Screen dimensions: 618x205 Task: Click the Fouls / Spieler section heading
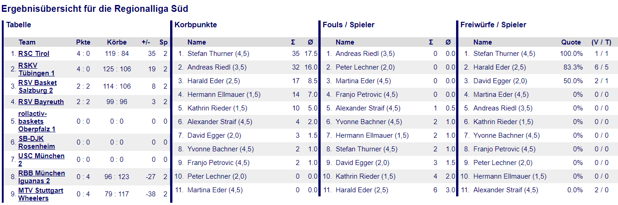point(348,25)
